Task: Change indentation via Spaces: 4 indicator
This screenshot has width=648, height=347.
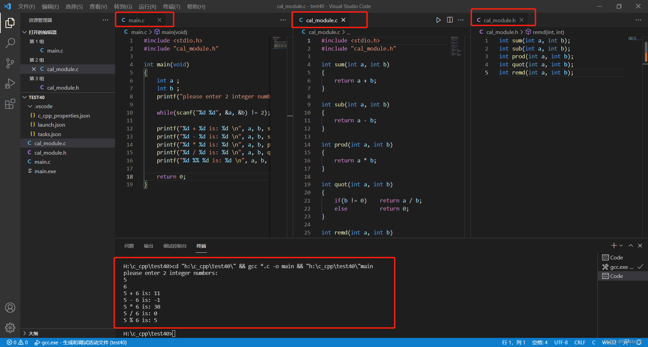Action: point(540,342)
